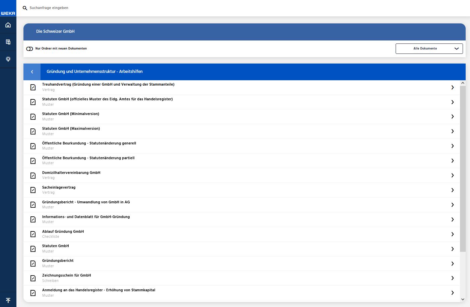Screen dimensions: 470x307
Task: Expand the Zeichnungsschein für GmbH chevron
Action: click(452, 278)
